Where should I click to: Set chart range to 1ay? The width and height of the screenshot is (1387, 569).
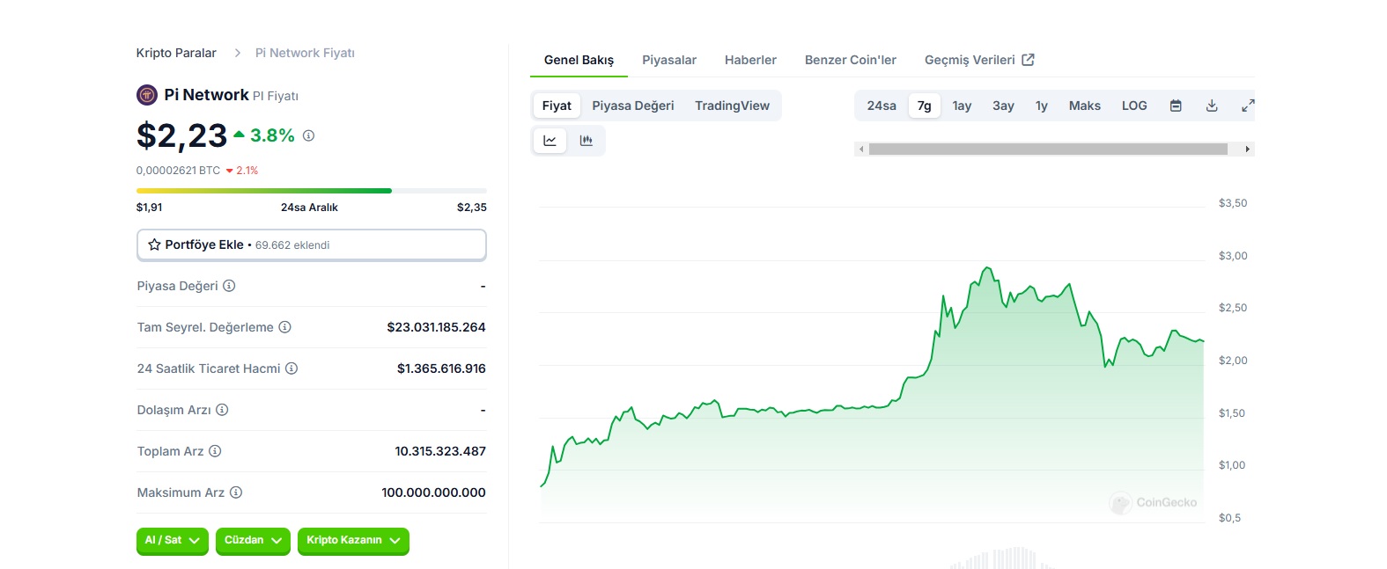(x=962, y=106)
